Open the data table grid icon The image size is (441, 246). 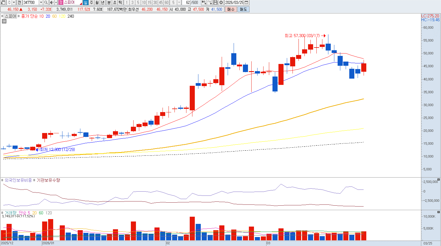click(x=4, y=21)
